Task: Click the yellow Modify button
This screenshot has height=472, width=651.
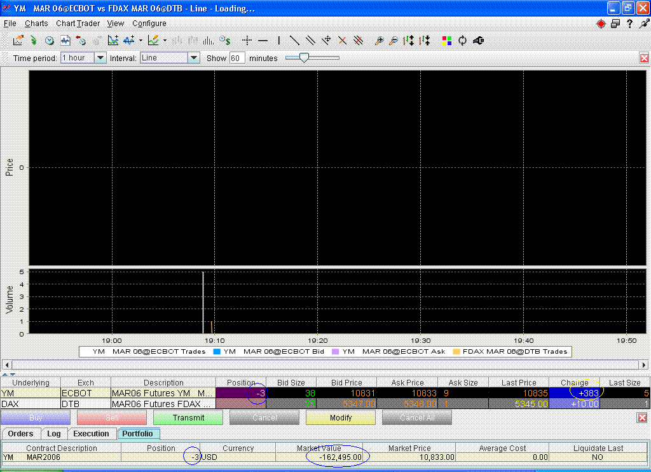Action: (341, 417)
